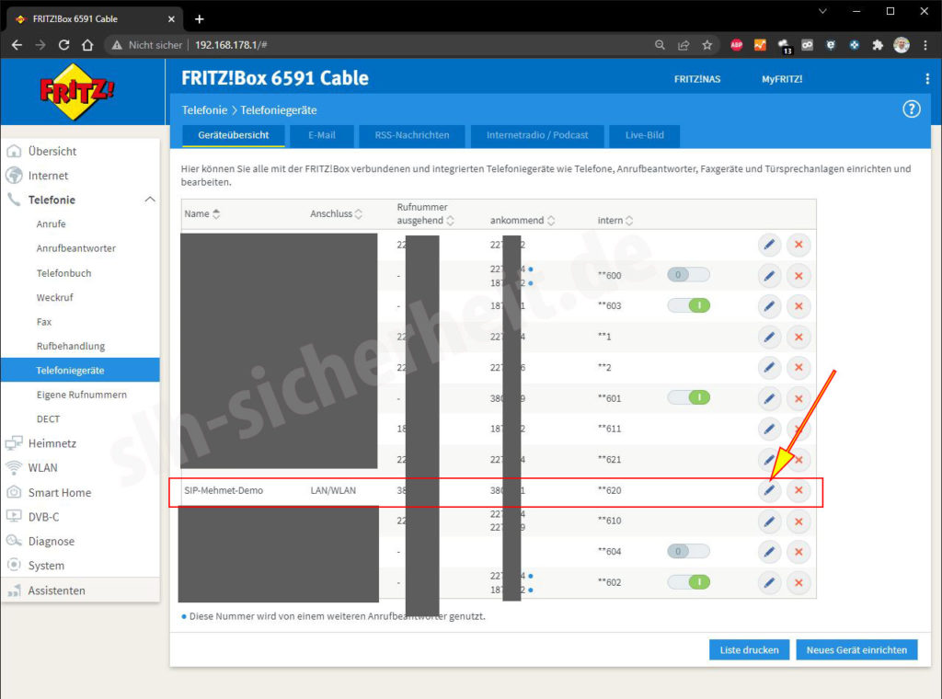This screenshot has width=942, height=699.
Task: Edit the device with extension **611
Action: (769, 429)
